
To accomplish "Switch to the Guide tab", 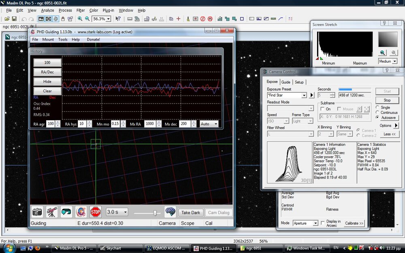I will 286,82.
